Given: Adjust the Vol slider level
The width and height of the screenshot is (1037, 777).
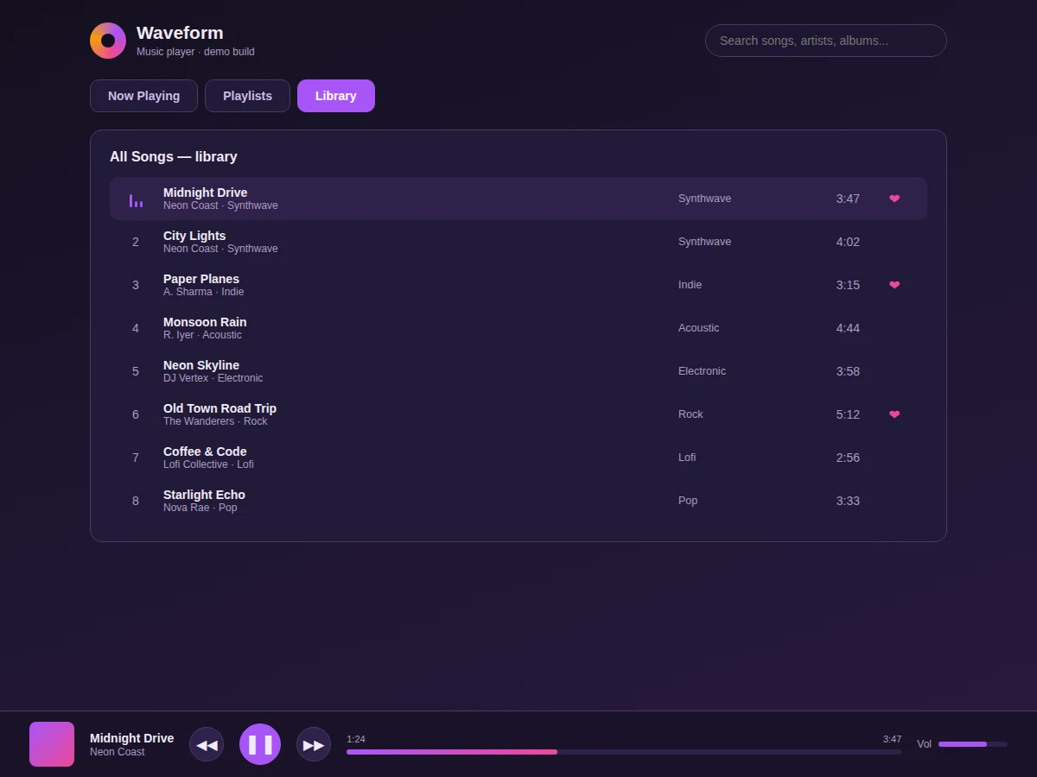Looking at the screenshot, I should click(x=973, y=744).
